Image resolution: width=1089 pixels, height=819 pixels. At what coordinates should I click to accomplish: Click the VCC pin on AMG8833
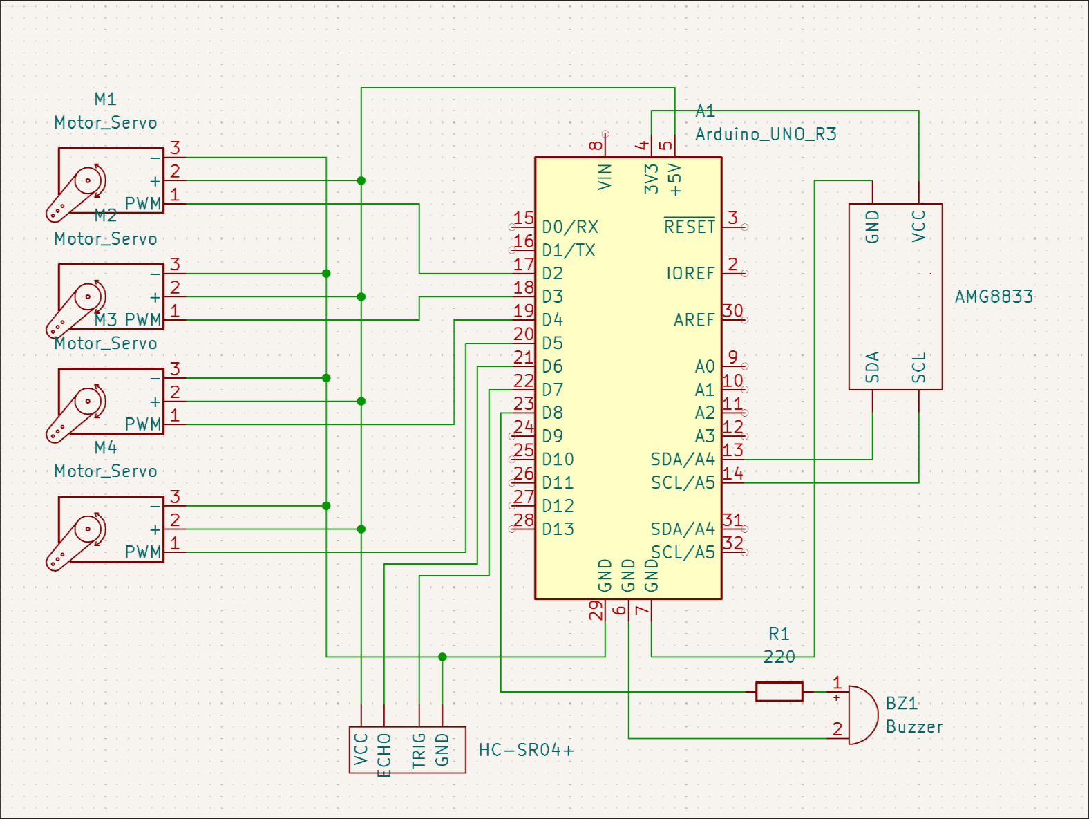coord(918,227)
